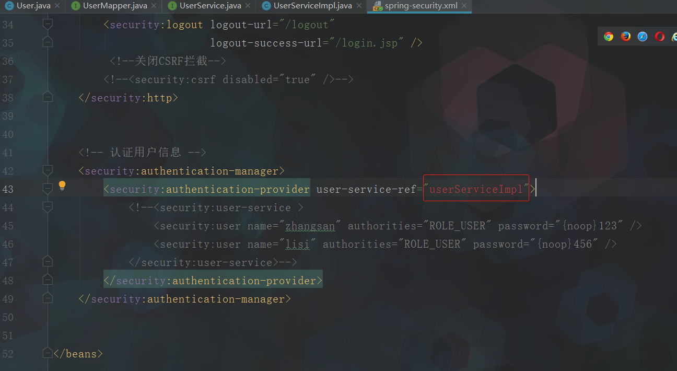
Task: Toggle the closing beans fold on line 52
Action: coord(48,353)
